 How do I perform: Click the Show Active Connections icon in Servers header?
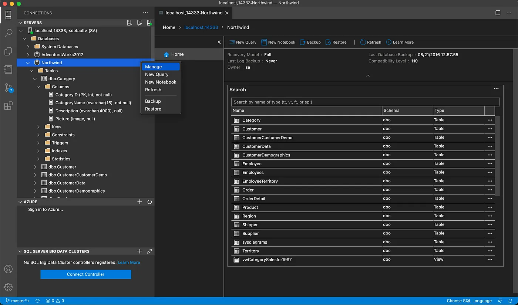[149, 23]
